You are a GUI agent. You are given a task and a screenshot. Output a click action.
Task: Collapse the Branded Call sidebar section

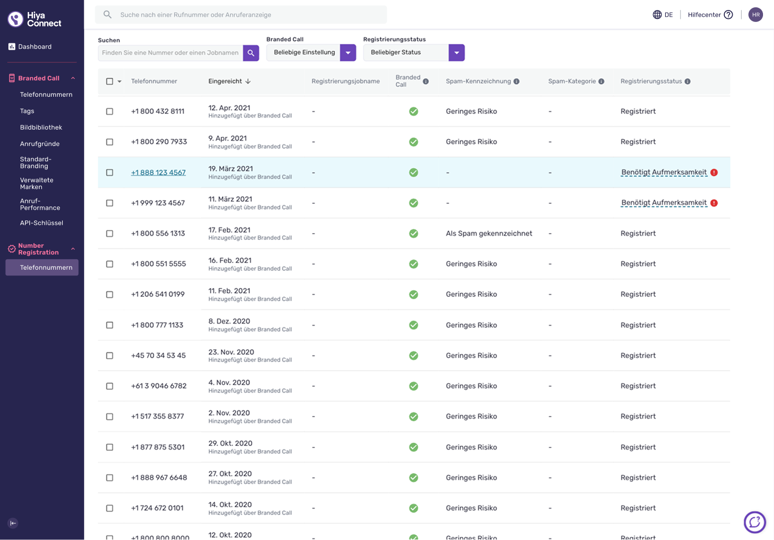[73, 78]
